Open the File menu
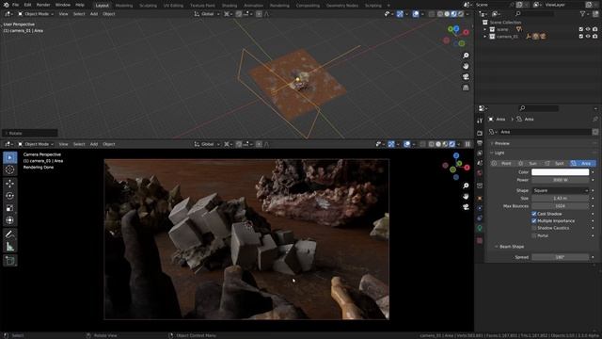This screenshot has width=602, height=339. pyautogui.click(x=16, y=5)
